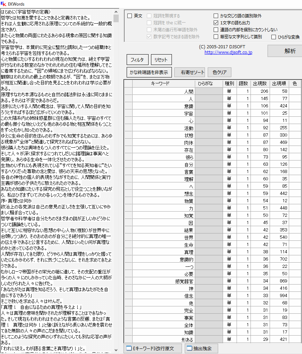302x354 pixels.
Task: Select the 理解 keyword cell
Action: point(164,179)
